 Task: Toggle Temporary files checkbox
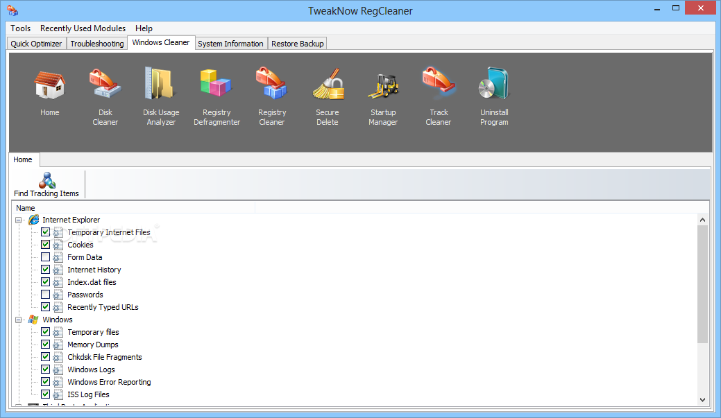click(x=46, y=331)
